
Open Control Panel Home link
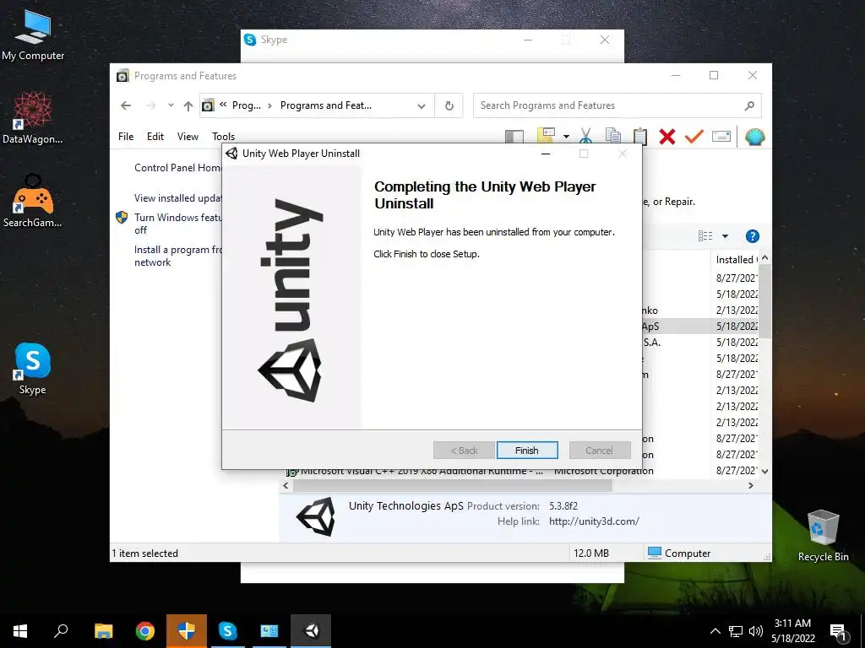coord(177,168)
